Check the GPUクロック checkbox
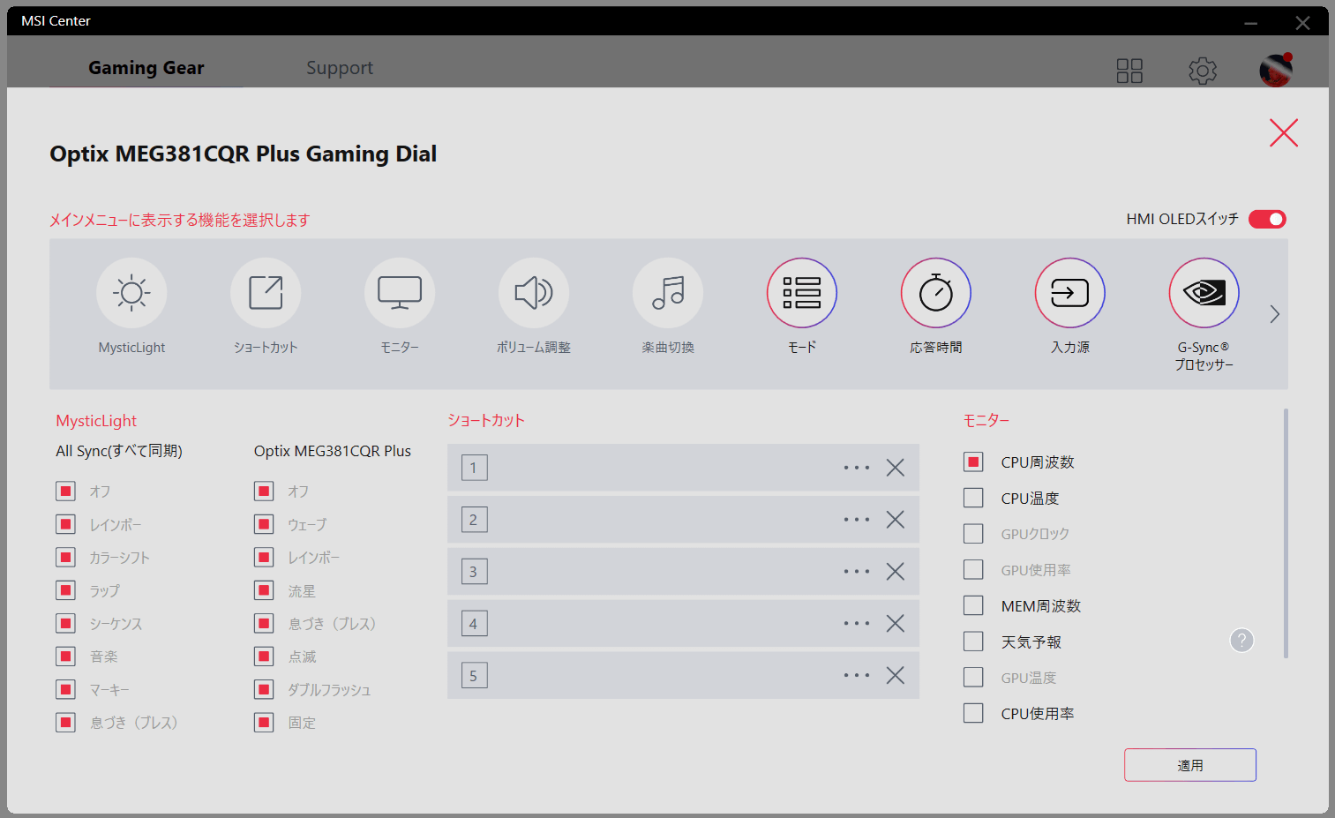 (973, 534)
